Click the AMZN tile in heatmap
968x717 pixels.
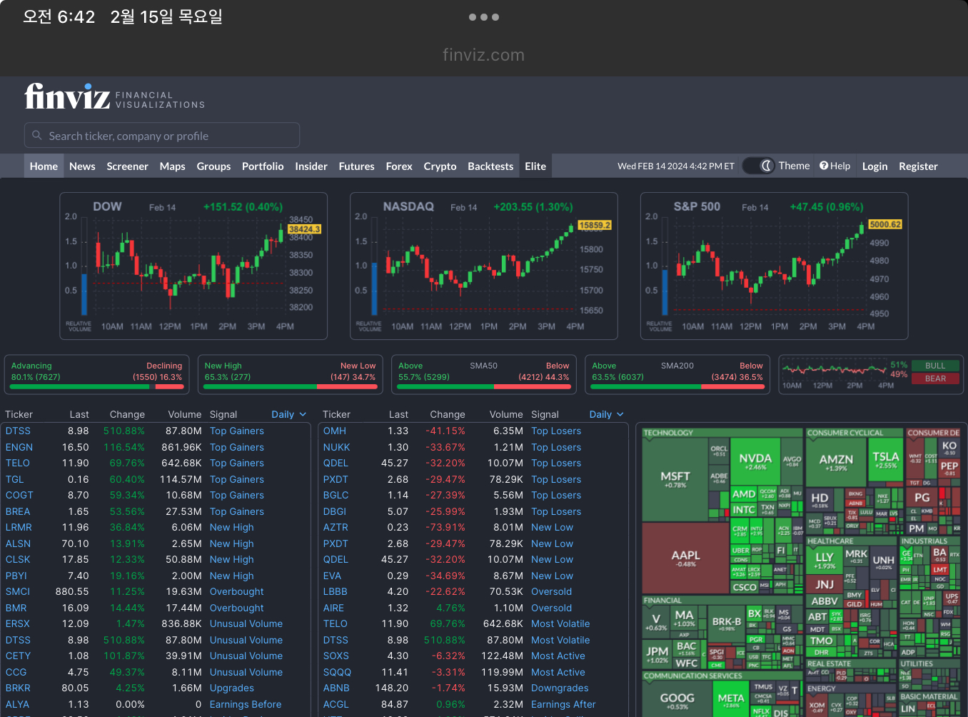pyautogui.click(x=836, y=463)
